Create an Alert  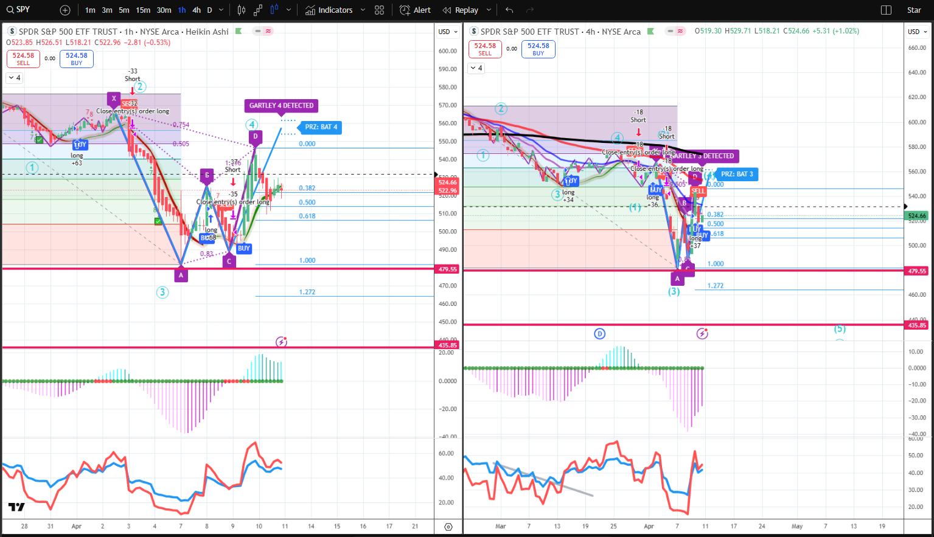(416, 10)
